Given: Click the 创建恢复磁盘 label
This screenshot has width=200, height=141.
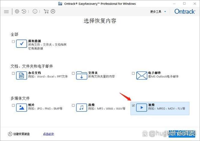Looking at the screenshot, I should tap(21, 134).
